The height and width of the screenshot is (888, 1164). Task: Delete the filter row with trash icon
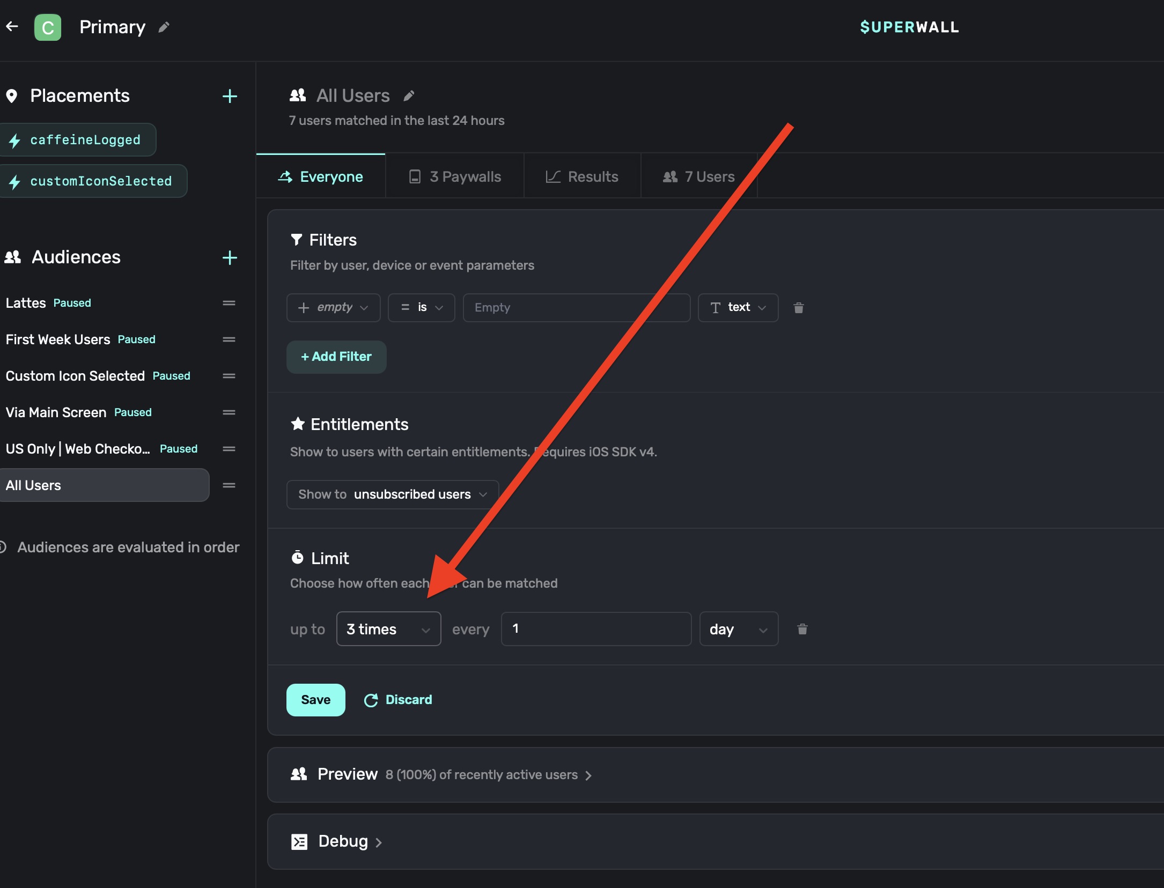[x=798, y=308]
